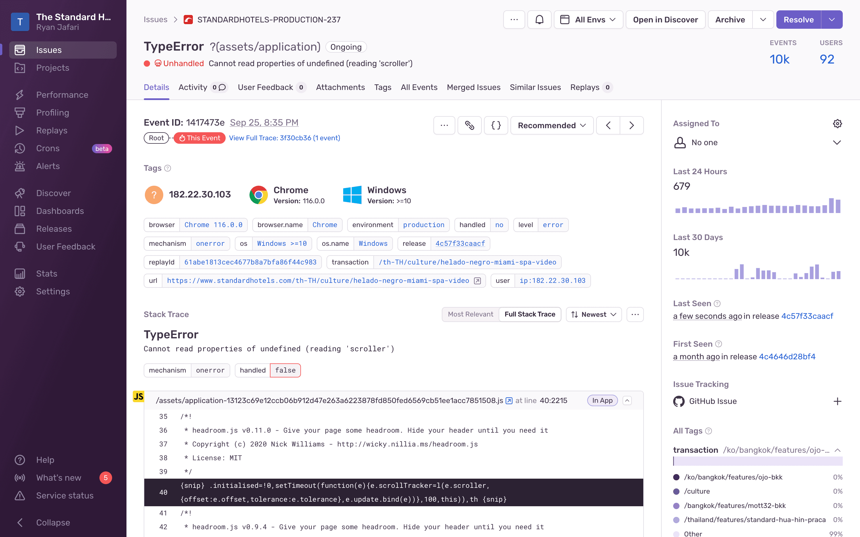
Task: Go to next event arrow
Action: click(632, 125)
